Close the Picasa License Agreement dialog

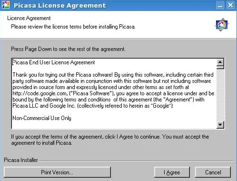click(230, 5)
